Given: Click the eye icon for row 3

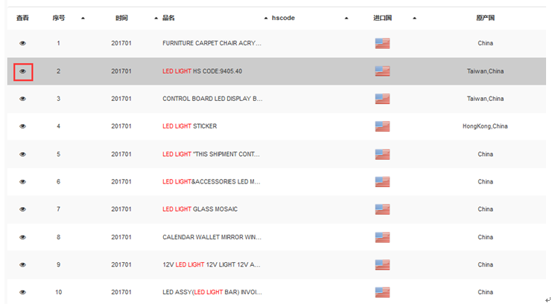Looking at the screenshot, I should coord(22,99).
